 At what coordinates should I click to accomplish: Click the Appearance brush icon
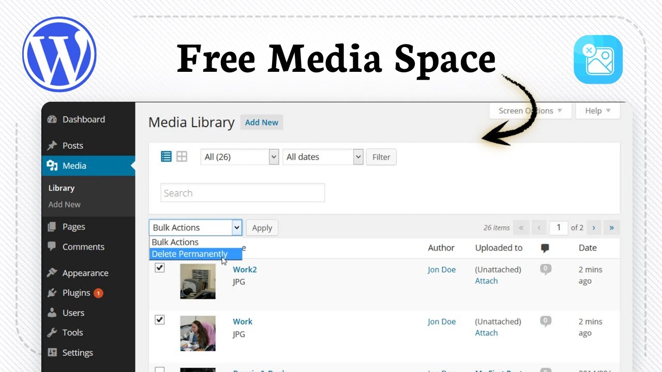tap(52, 273)
